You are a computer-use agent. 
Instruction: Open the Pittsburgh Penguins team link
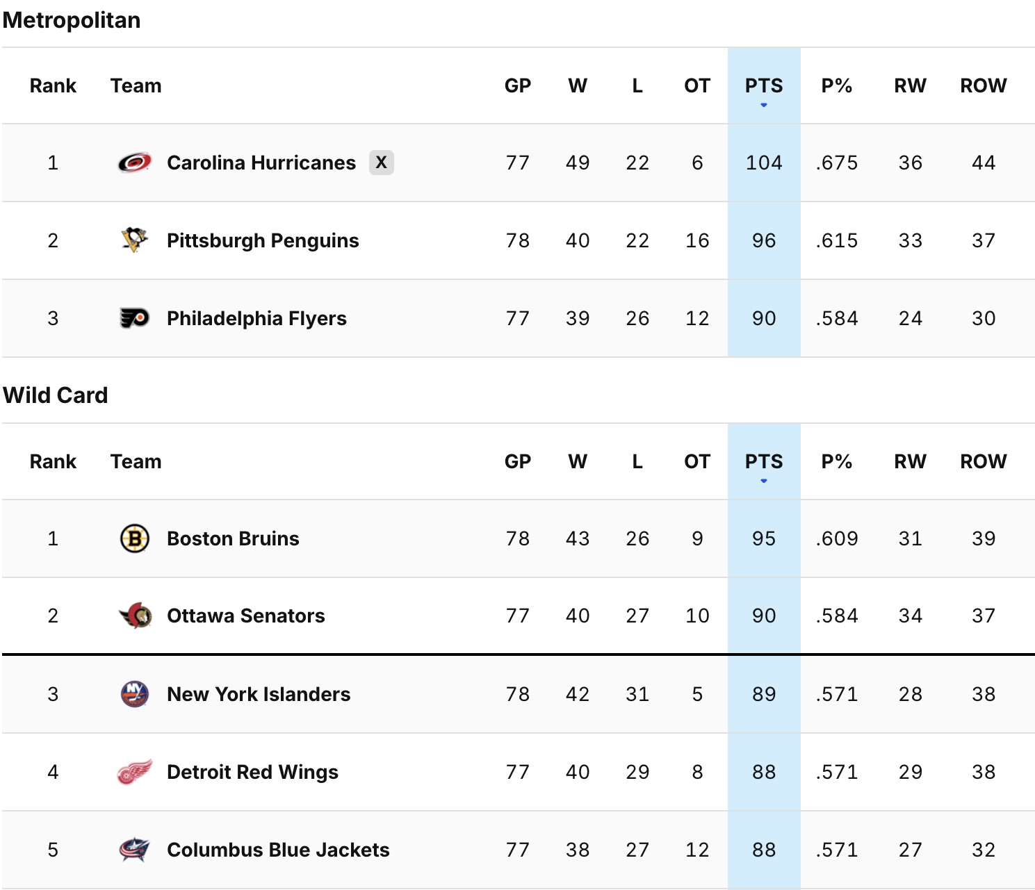pyautogui.click(x=263, y=240)
